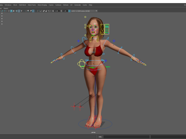Enable Smooth Shade All icon
This screenshot has height=139, width=186.
click(11, 11)
